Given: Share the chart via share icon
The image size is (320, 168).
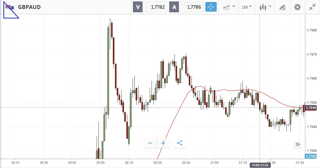Looking at the screenshot, I should 180,143.
